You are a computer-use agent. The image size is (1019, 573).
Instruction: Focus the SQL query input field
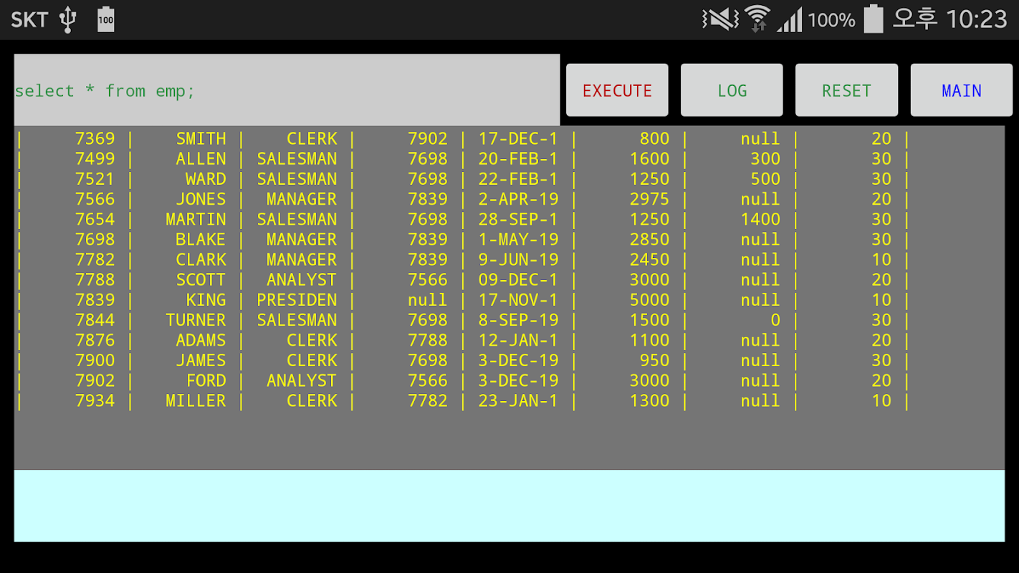287,90
